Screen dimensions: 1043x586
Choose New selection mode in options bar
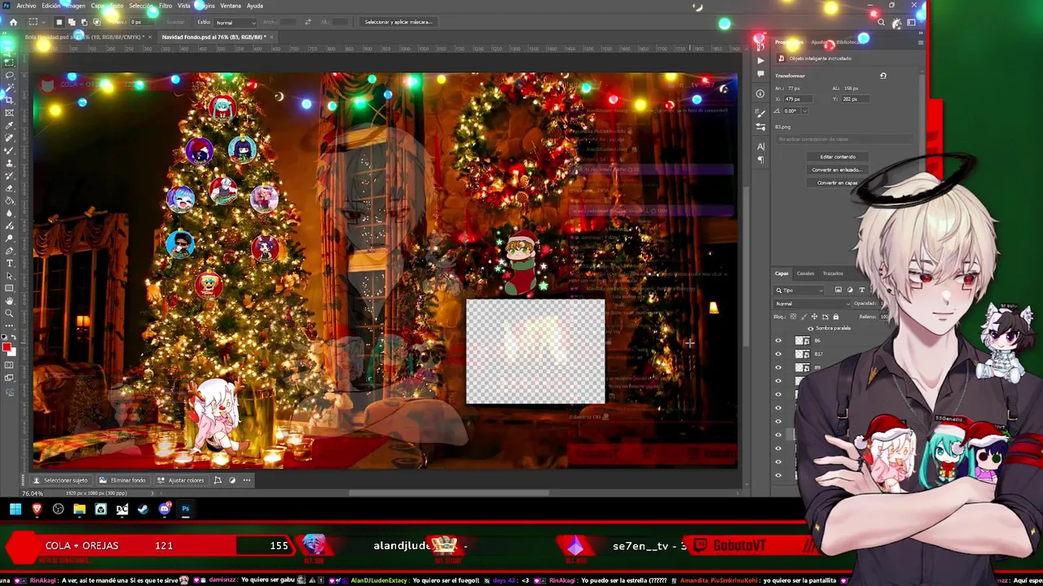[59, 22]
